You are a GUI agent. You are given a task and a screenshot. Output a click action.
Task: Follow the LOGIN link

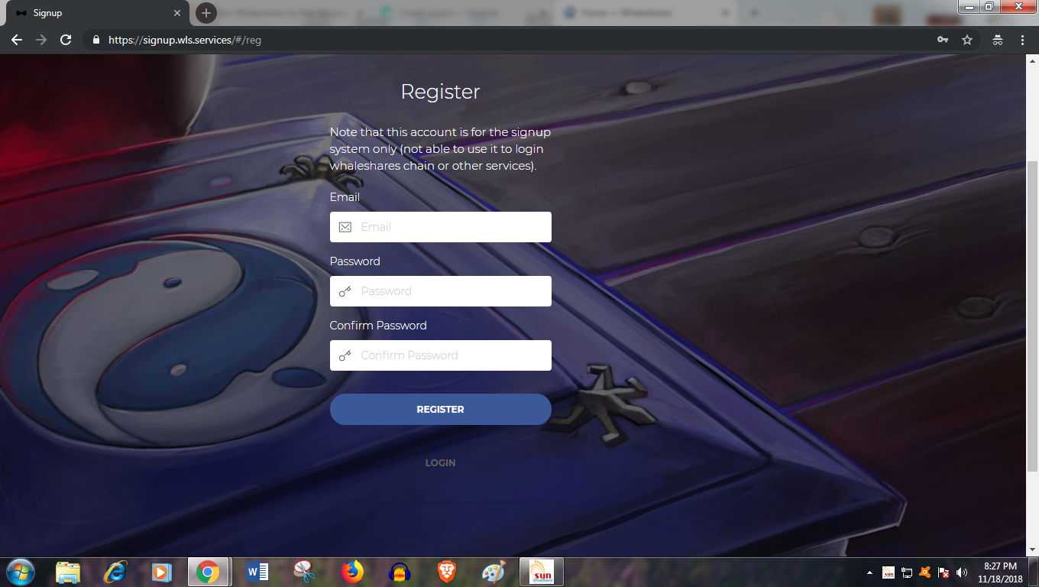[441, 463]
